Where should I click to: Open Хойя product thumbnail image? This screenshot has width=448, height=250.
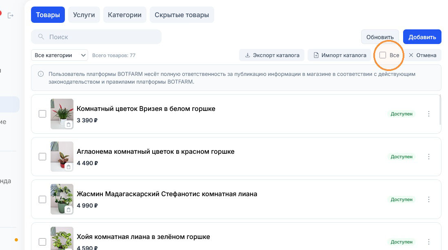pyautogui.click(x=62, y=238)
